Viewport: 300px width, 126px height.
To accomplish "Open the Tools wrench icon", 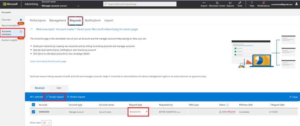I will coord(240,3).
